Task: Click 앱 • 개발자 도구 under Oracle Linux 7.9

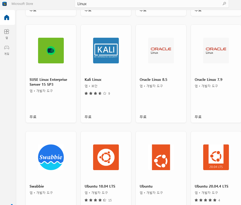Action: coord(206,86)
